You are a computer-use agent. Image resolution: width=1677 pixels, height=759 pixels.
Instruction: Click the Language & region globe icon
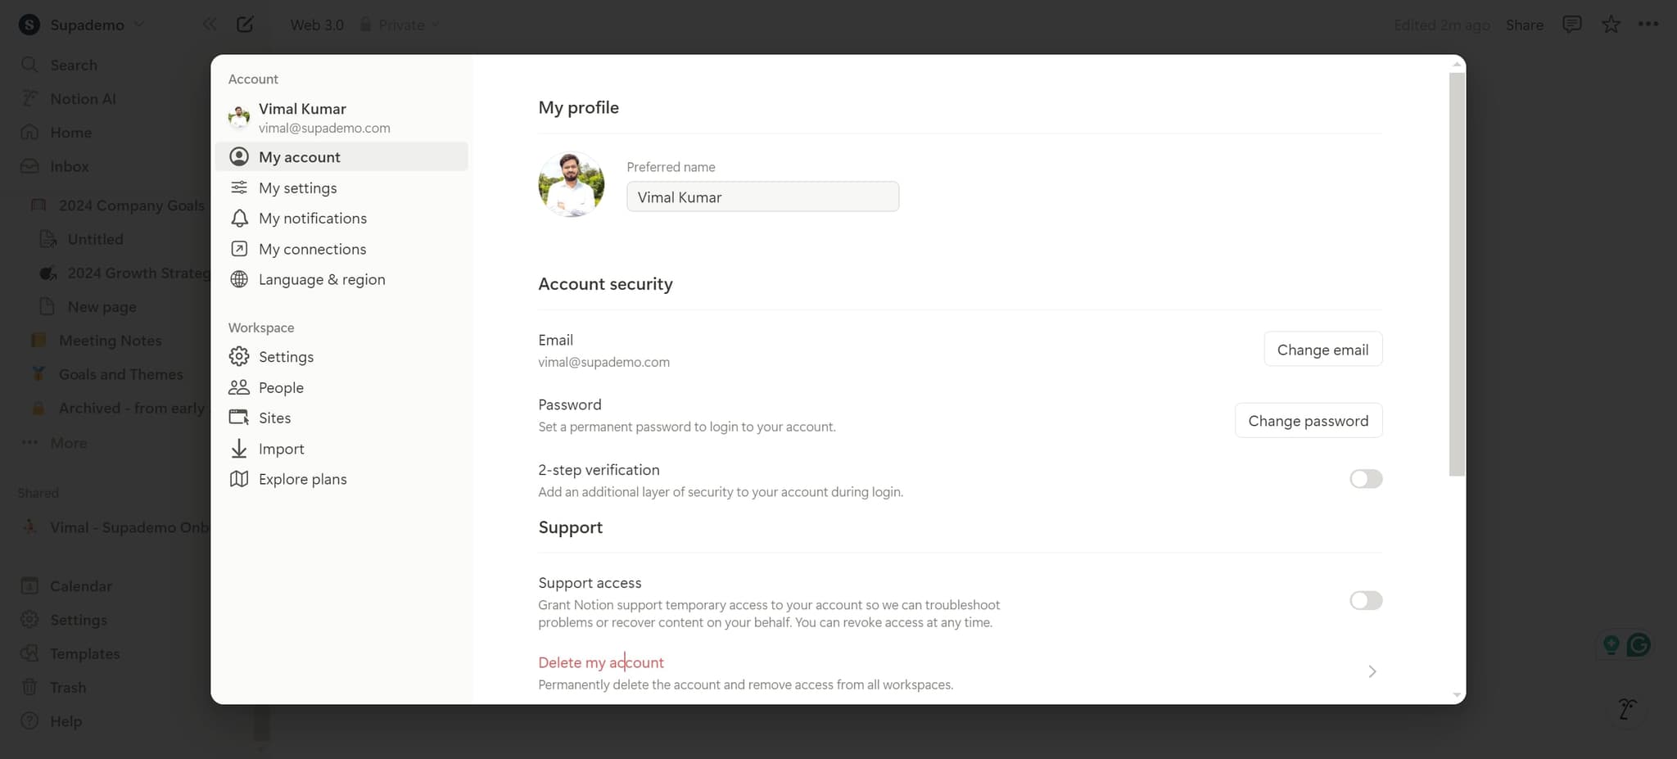[238, 279]
